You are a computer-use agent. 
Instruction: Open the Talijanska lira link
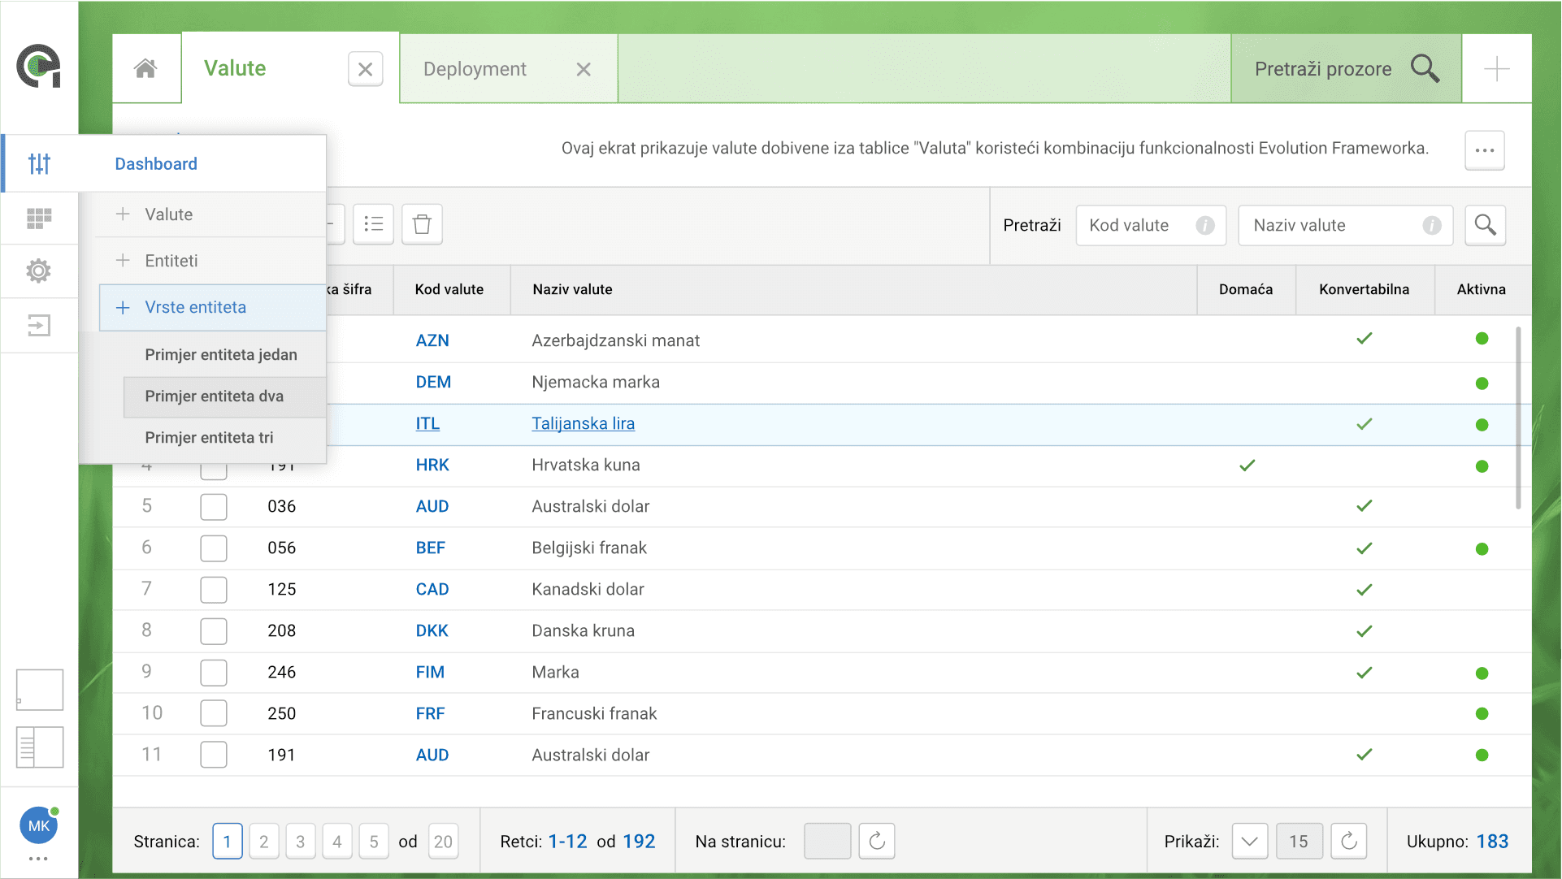pyautogui.click(x=583, y=423)
